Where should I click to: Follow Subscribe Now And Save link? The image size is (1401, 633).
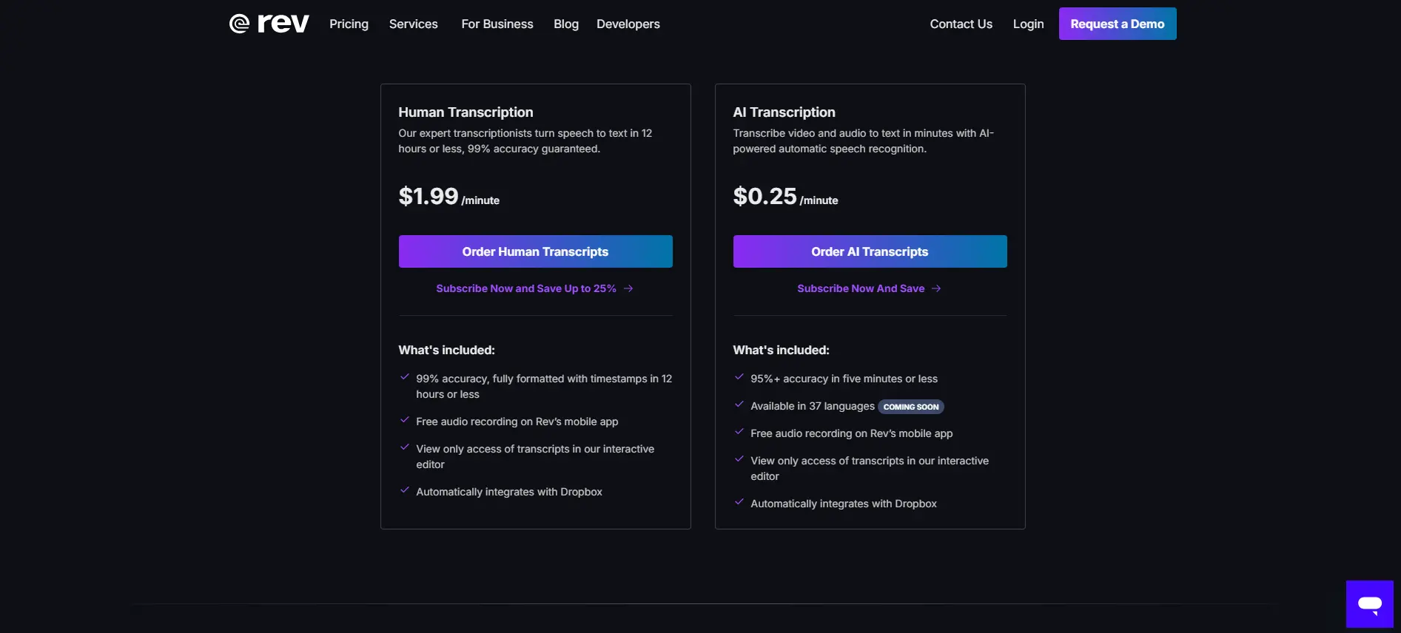pyautogui.click(x=861, y=288)
